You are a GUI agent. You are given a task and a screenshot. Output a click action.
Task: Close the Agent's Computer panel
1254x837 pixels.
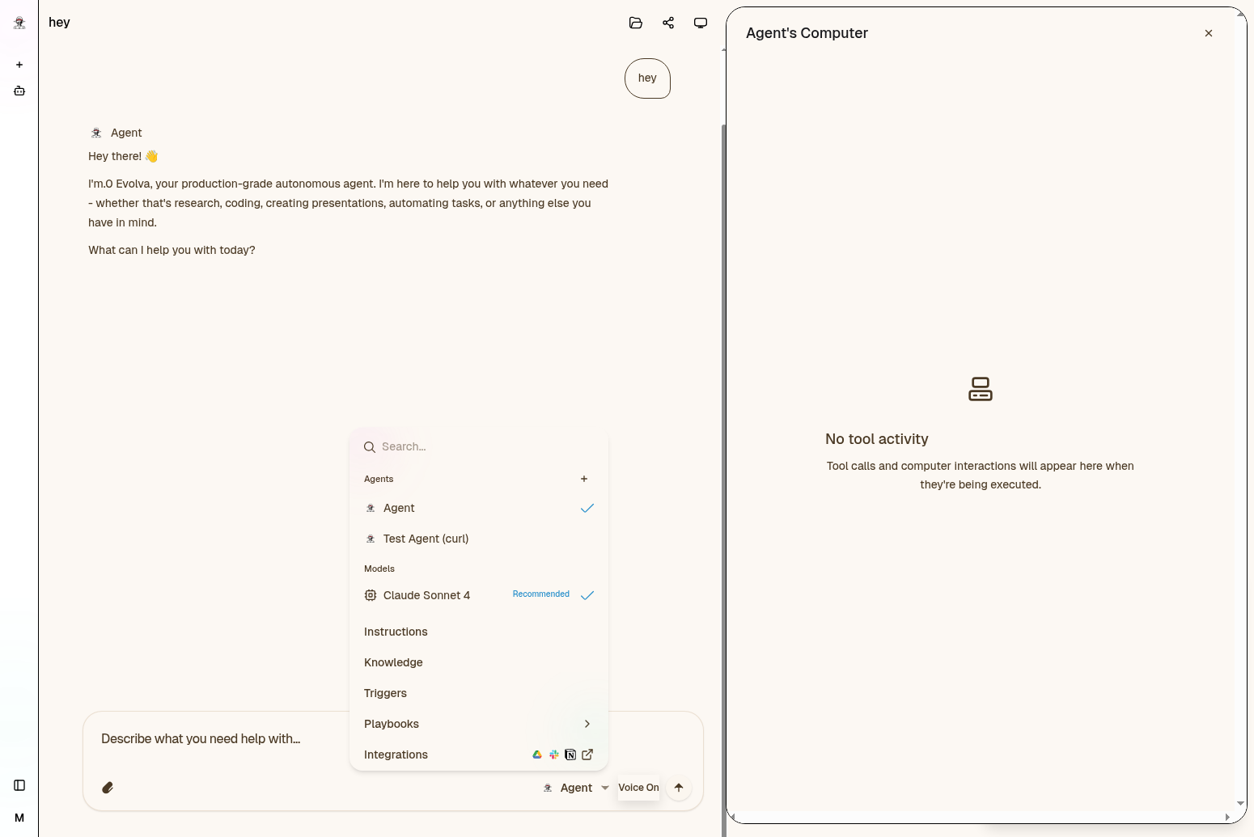click(1209, 33)
